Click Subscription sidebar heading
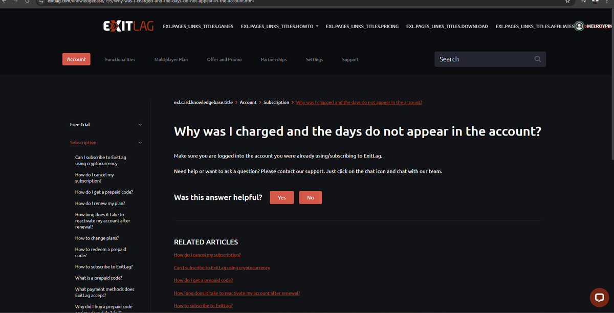614x313 pixels. 83,143
